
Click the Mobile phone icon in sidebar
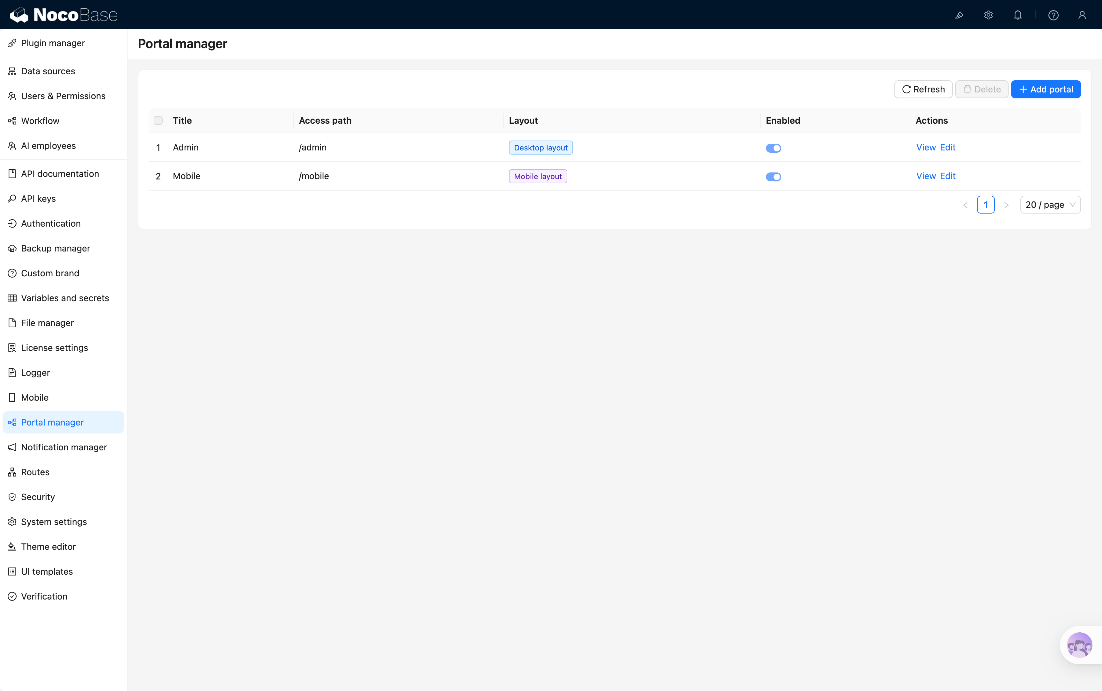tap(12, 397)
